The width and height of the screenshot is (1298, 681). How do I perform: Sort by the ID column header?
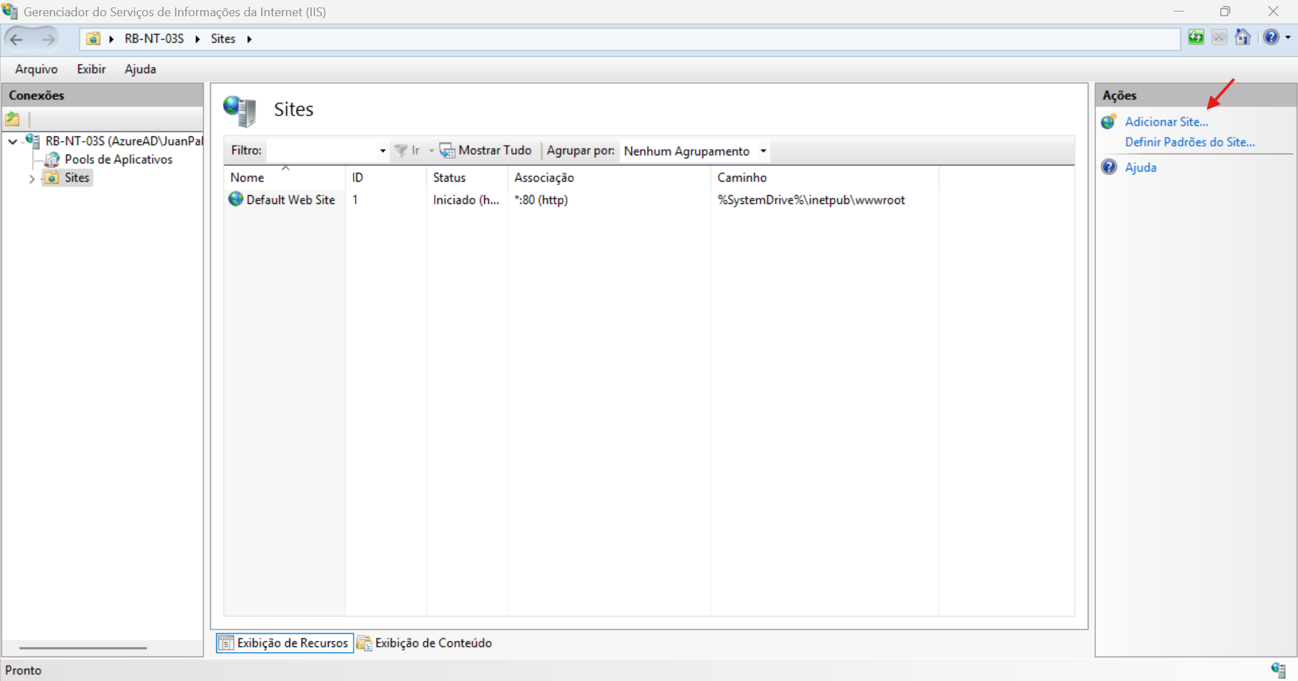coord(386,177)
